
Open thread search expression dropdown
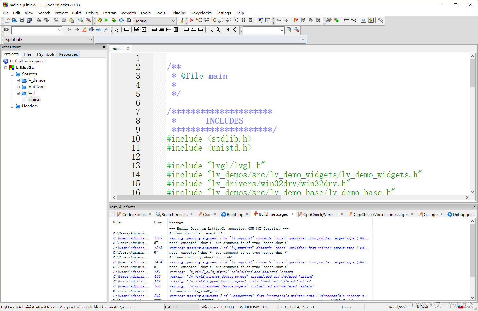pos(264,30)
